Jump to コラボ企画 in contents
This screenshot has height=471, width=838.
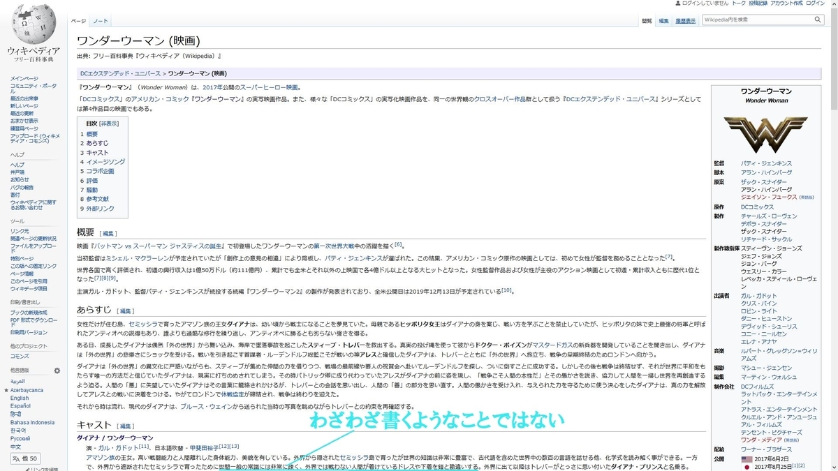coord(100,171)
